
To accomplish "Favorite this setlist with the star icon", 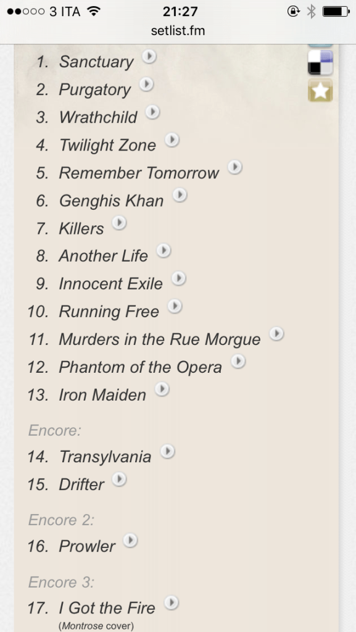I will [320, 91].
